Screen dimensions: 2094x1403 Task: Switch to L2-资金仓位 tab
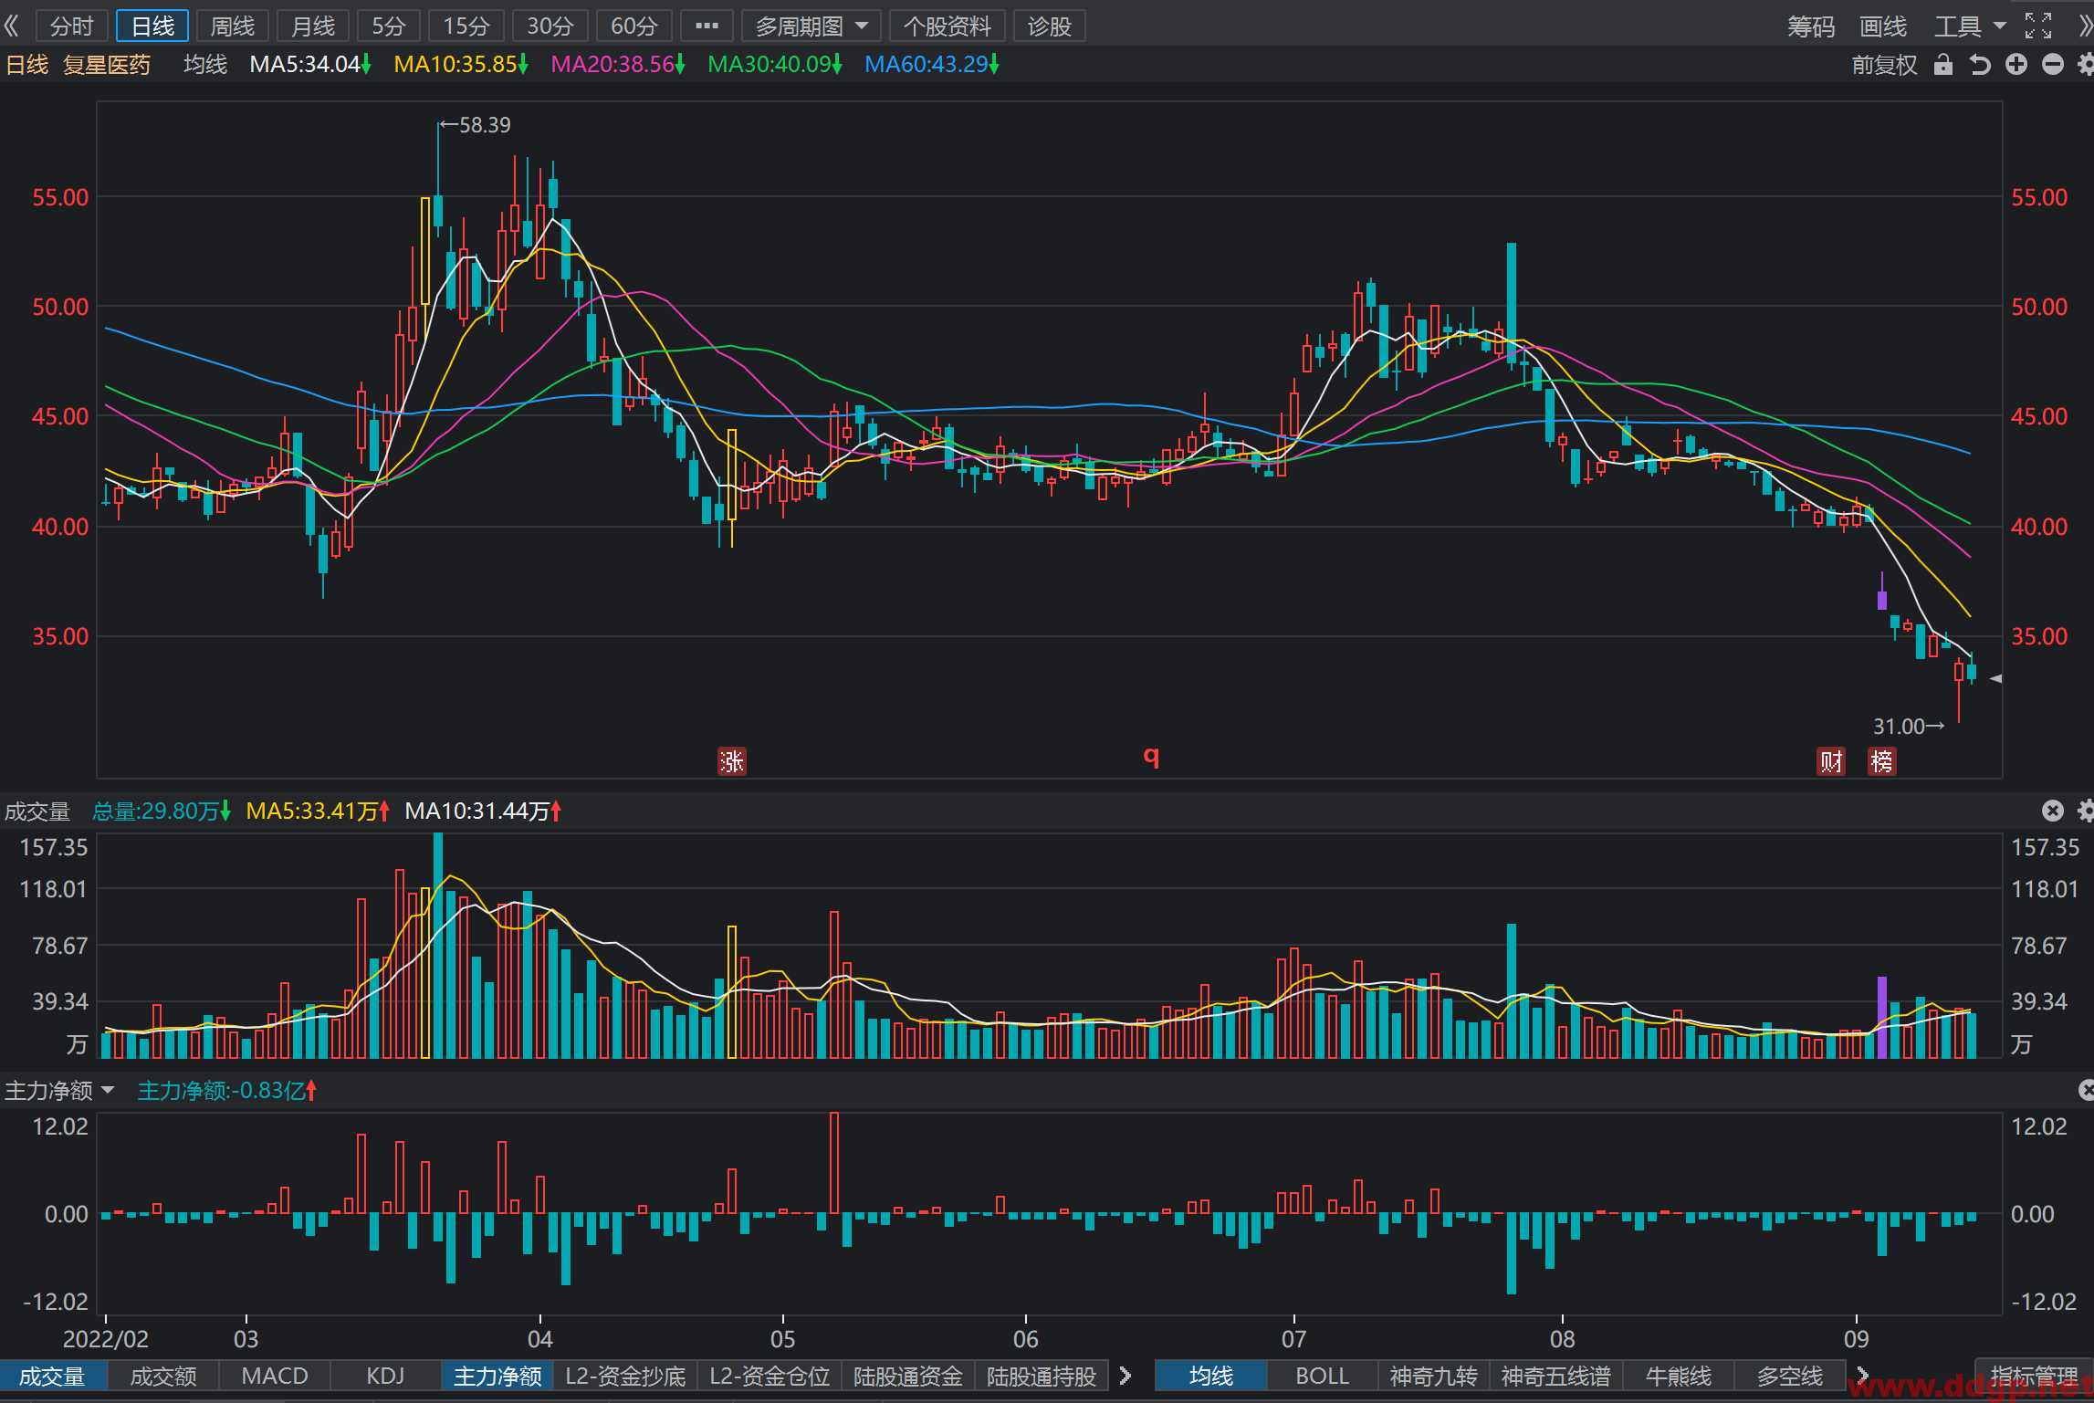click(770, 1376)
